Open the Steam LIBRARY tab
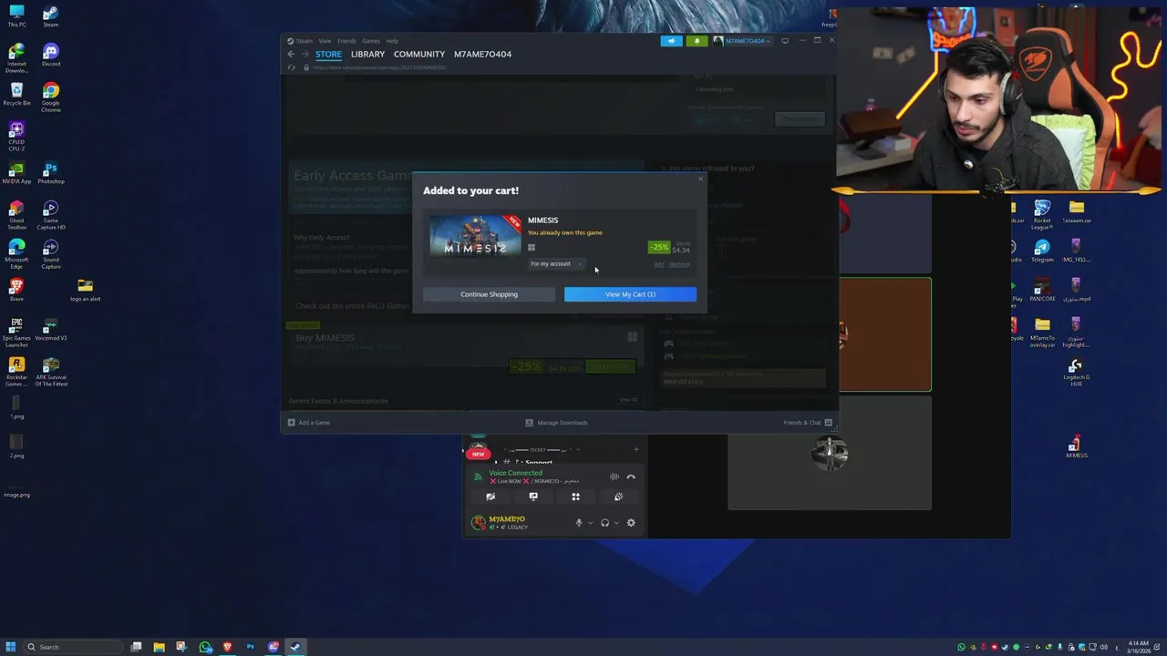The image size is (1167, 656). tap(367, 54)
